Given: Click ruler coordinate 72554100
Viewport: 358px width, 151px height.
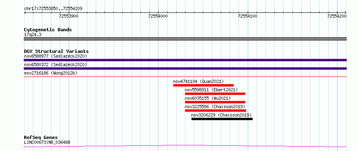Looking at the screenshot, I should pos(247,16).
